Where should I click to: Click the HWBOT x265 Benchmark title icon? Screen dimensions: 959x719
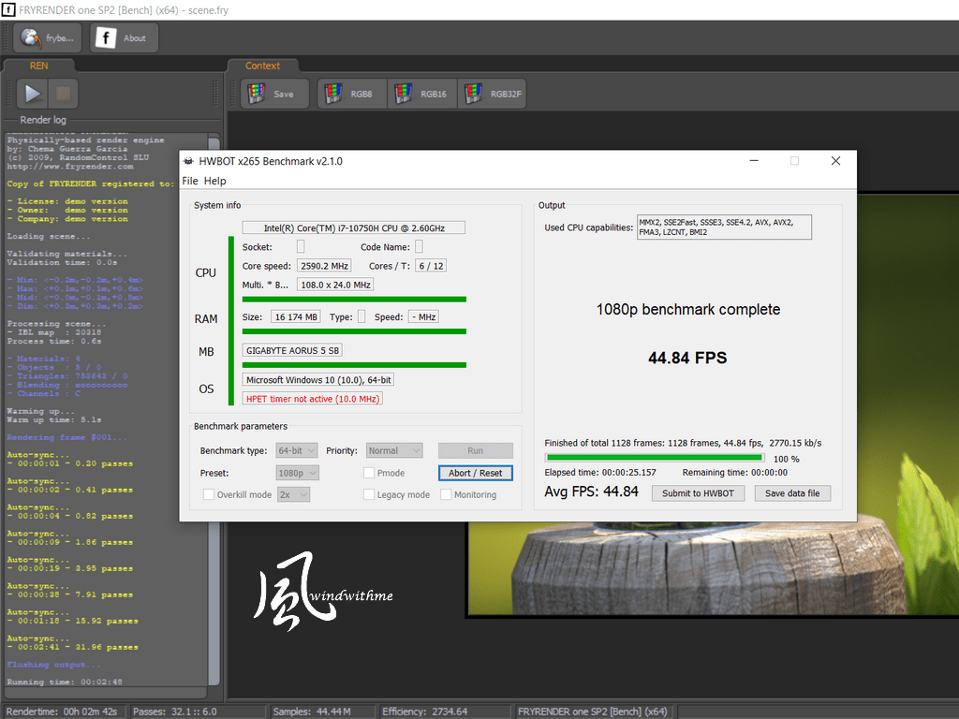(x=189, y=161)
